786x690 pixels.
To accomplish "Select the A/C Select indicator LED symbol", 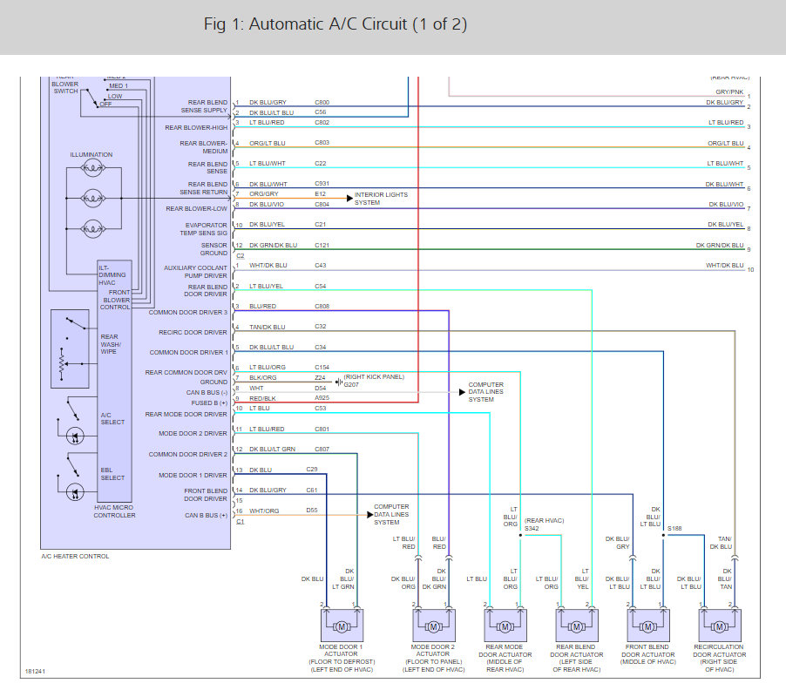I will click(75, 437).
